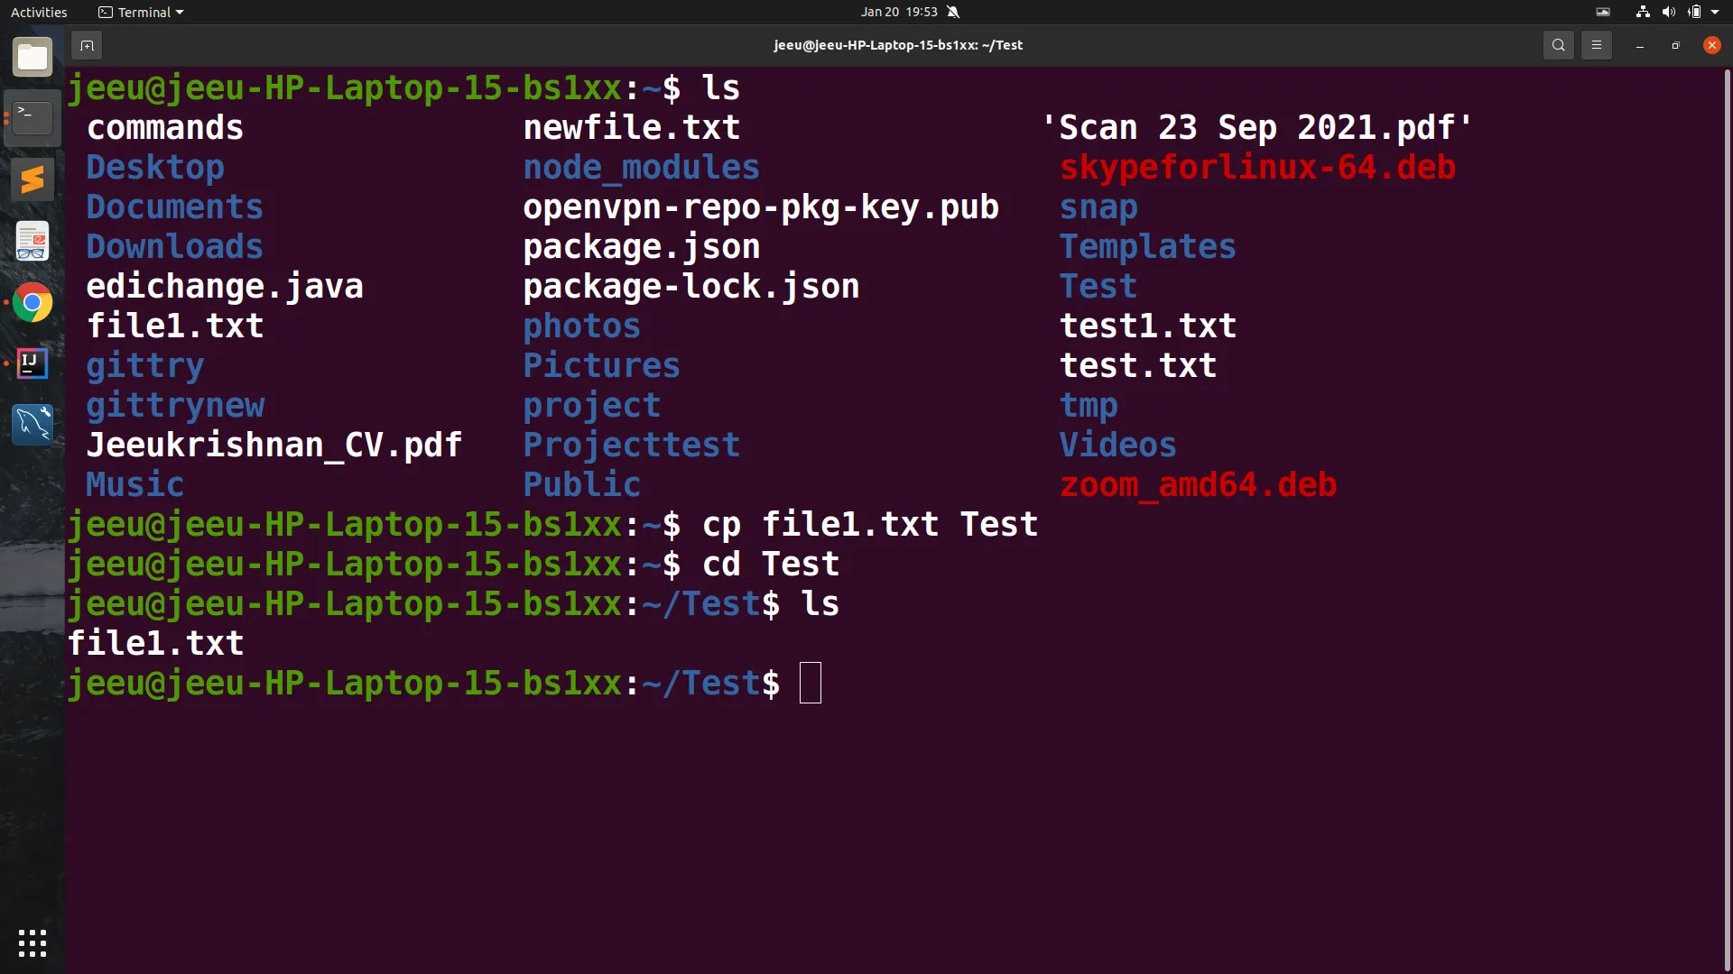Open the terminal search

coord(1558,45)
